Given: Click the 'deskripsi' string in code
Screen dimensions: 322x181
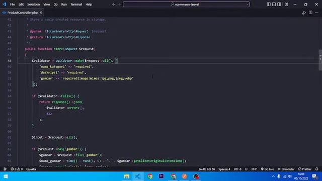Looking at the screenshot, I should (x=49, y=72).
